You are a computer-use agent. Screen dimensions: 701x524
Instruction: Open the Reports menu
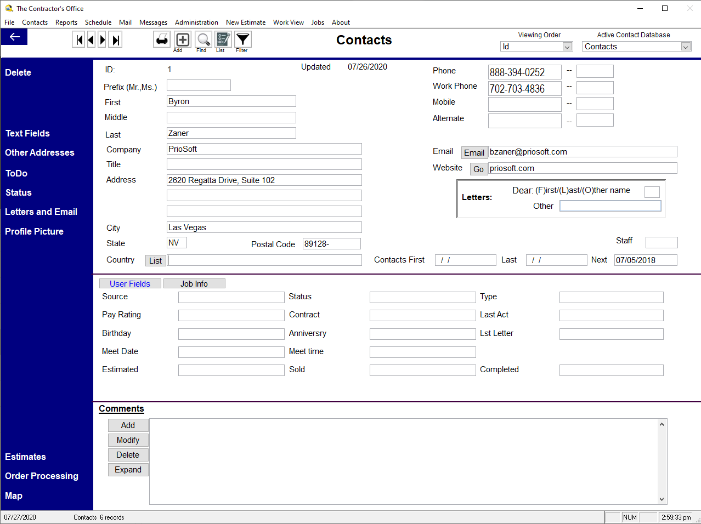(66, 22)
